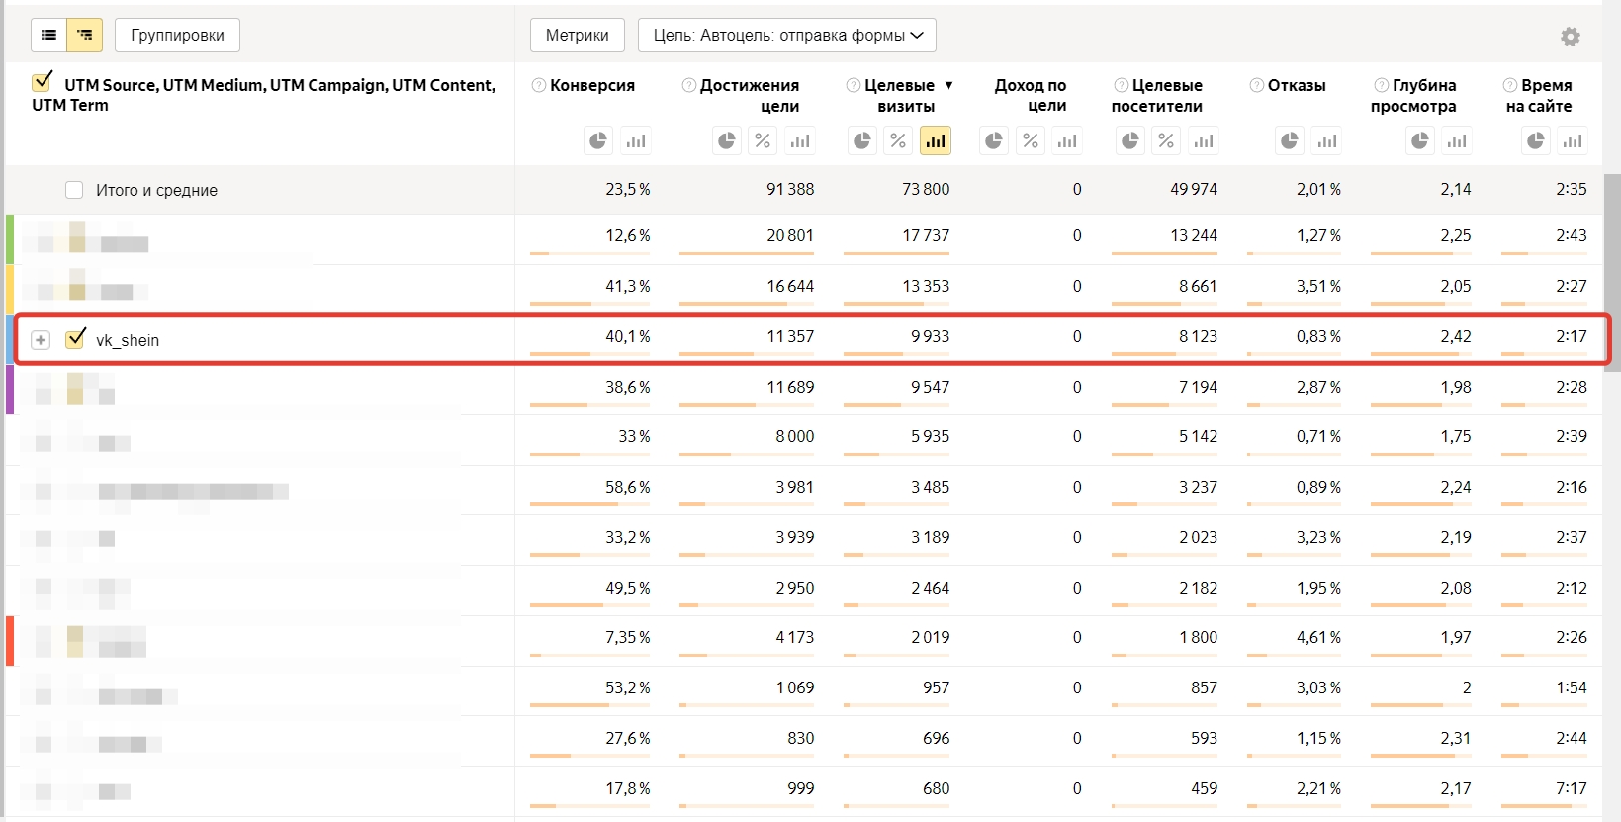Show the bar chart for Конверсия
The width and height of the screenshot is (1621, 822).
[636, 141]
